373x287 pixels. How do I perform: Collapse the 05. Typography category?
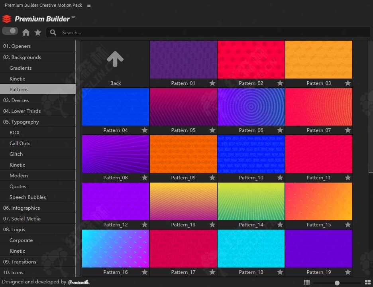(x=38, y=122)
